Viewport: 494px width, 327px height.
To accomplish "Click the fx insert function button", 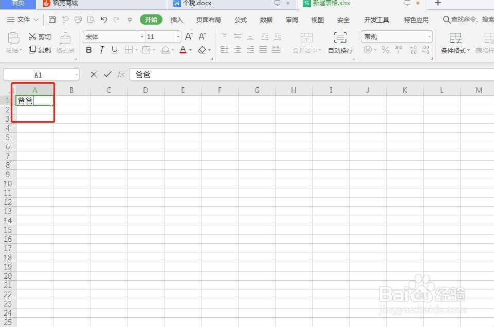I will pyautogui.click(x=121, y=74).
